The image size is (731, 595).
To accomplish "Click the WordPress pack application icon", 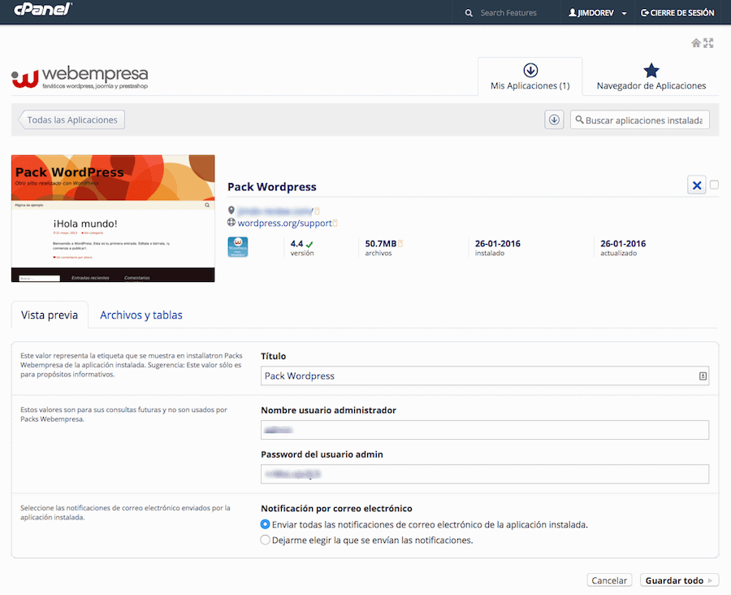I will (x=238, y=247).
